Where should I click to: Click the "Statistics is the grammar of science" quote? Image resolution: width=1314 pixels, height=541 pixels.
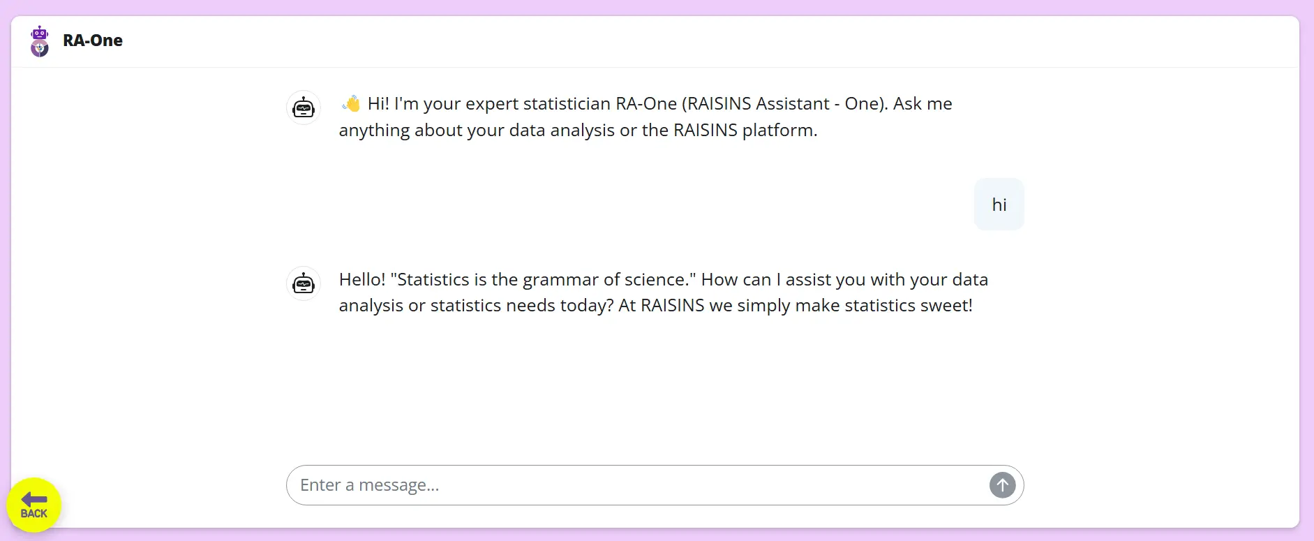click(x=543, y=280)
